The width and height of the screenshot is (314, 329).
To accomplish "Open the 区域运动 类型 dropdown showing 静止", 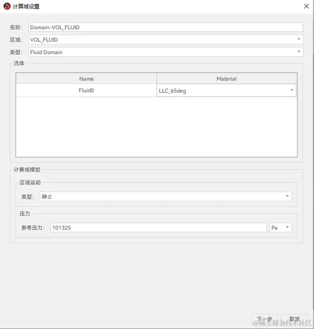I will 166,196.
